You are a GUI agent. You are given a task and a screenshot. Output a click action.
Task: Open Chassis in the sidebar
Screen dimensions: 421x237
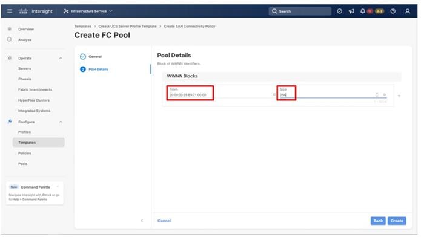click(25, 79)
